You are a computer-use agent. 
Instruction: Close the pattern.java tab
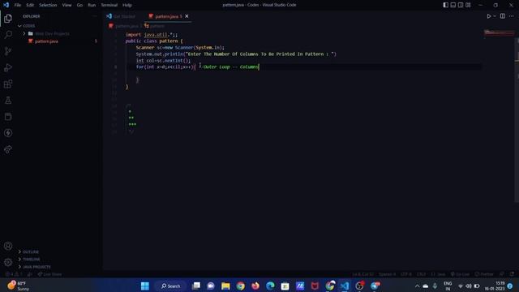(x=187, y=16)
